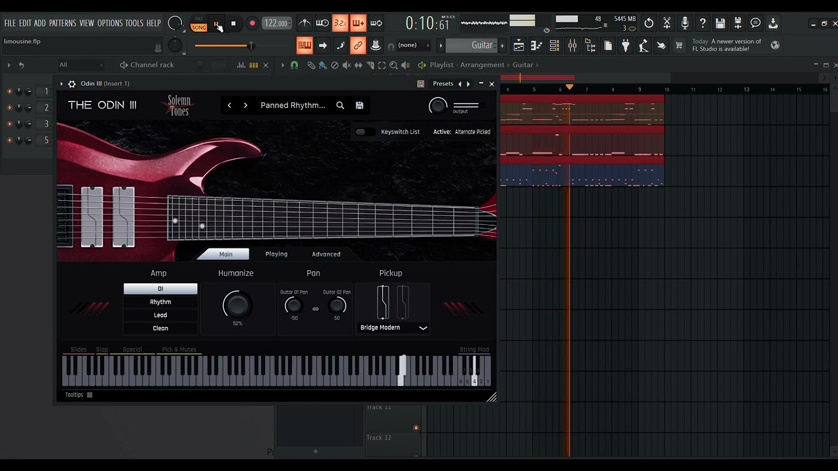
Task: Open the EDIT menu
Action: click(x=25, y=24)
